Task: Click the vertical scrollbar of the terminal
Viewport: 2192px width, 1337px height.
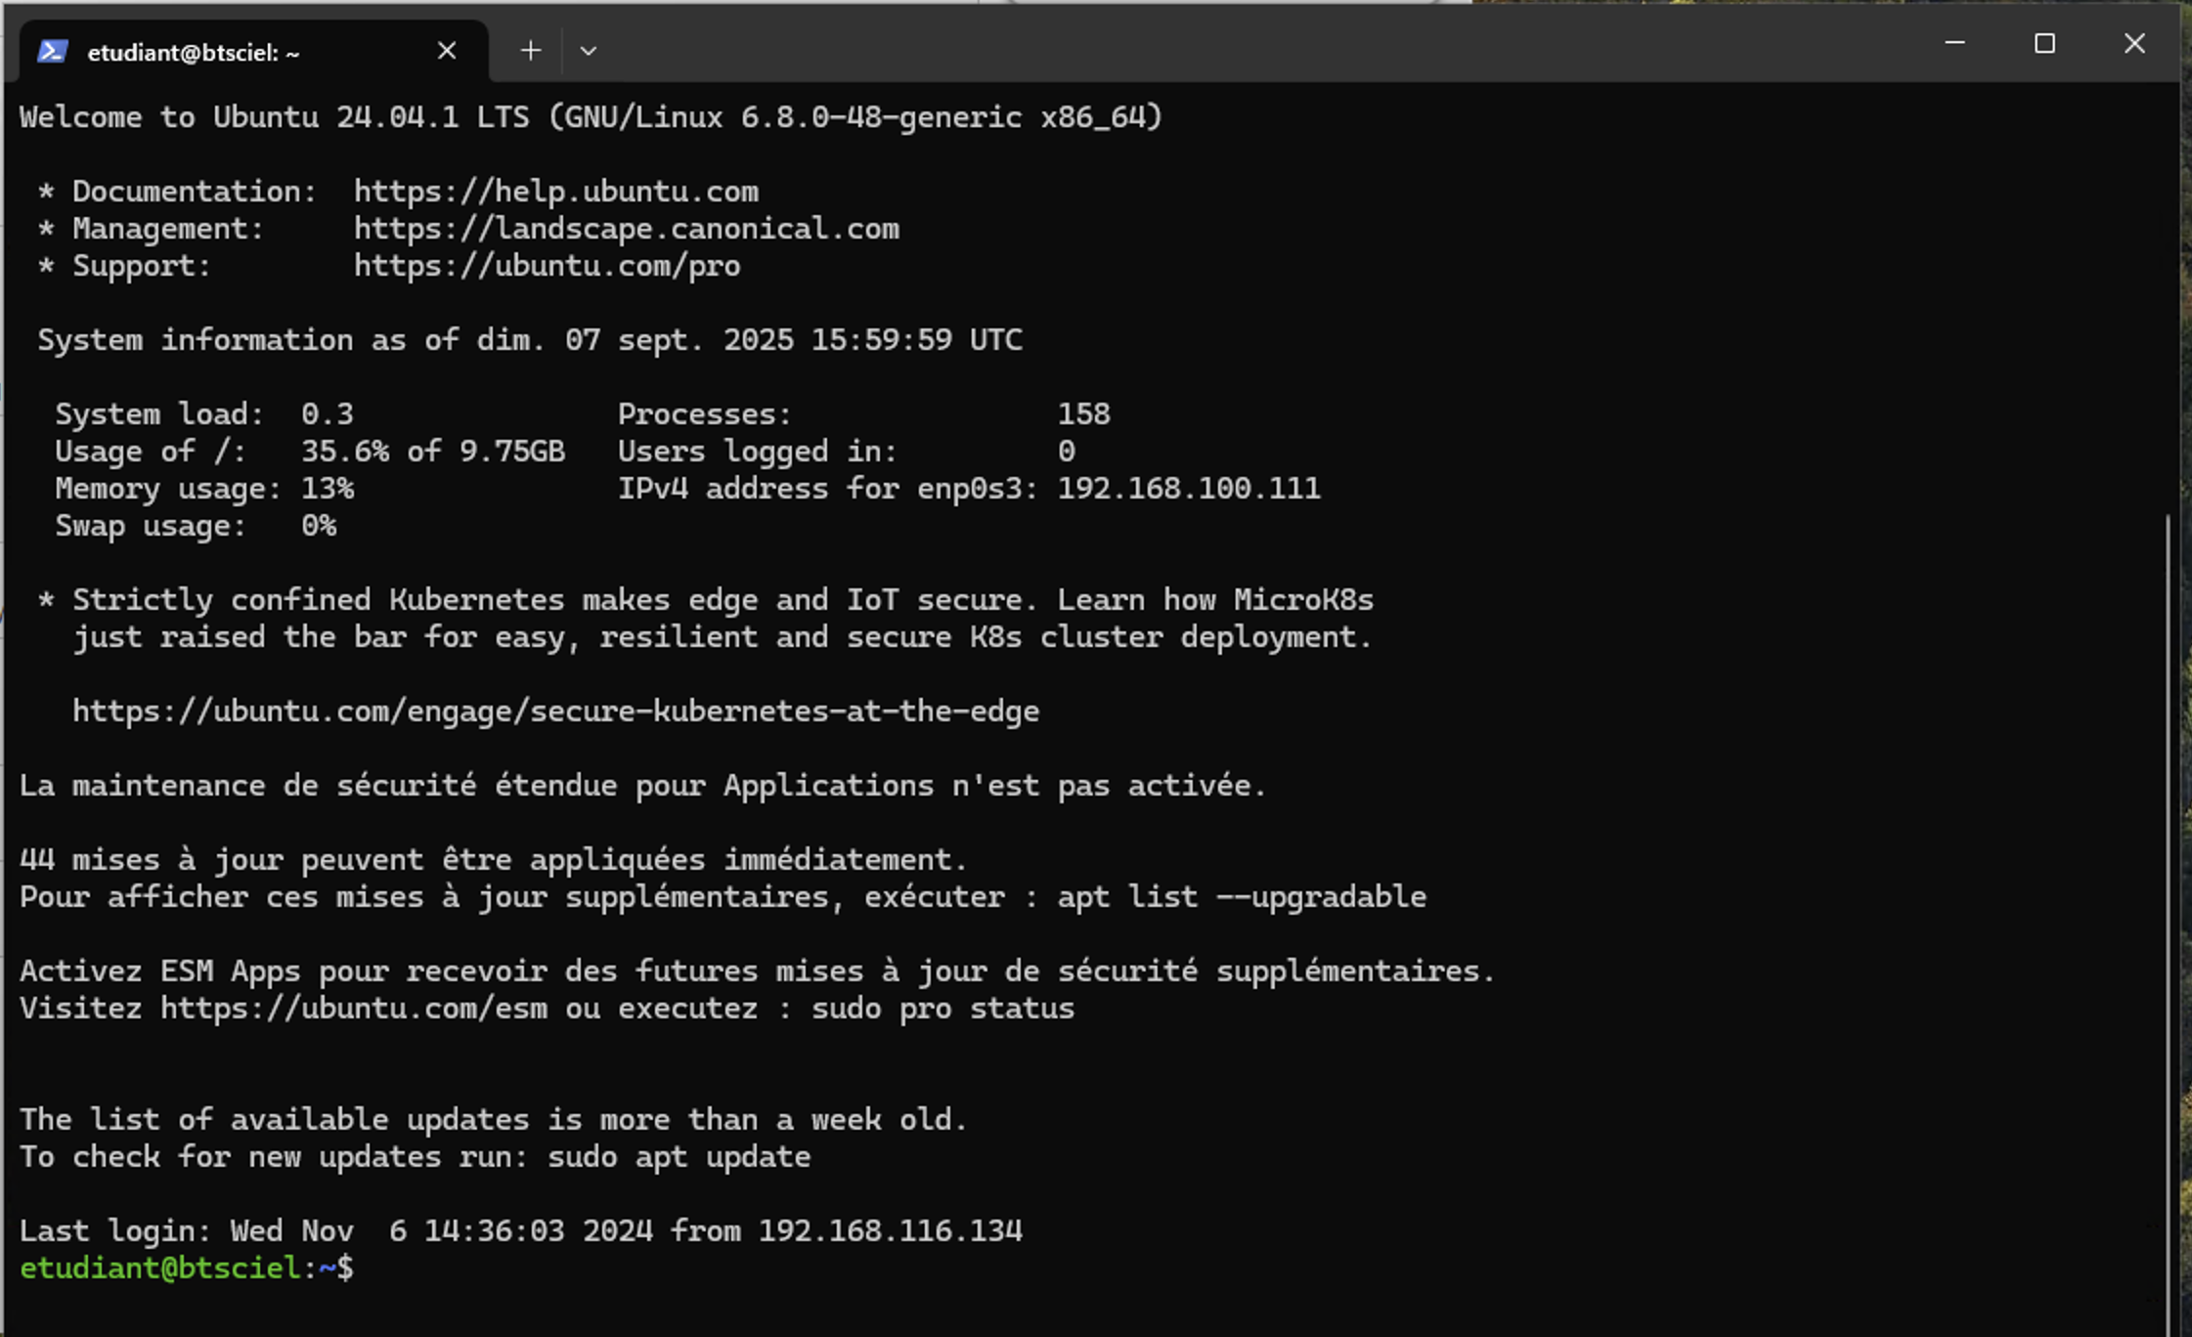Action: coord(2167,880)
